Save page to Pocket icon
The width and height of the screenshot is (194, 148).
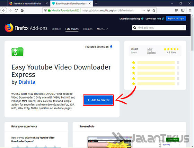click(x=149, y=10)
